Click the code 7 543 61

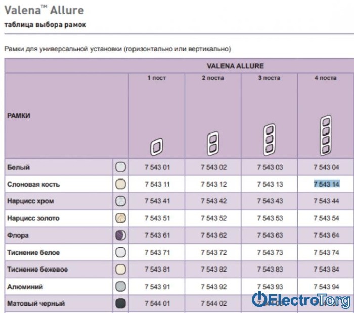click(157, 235)
